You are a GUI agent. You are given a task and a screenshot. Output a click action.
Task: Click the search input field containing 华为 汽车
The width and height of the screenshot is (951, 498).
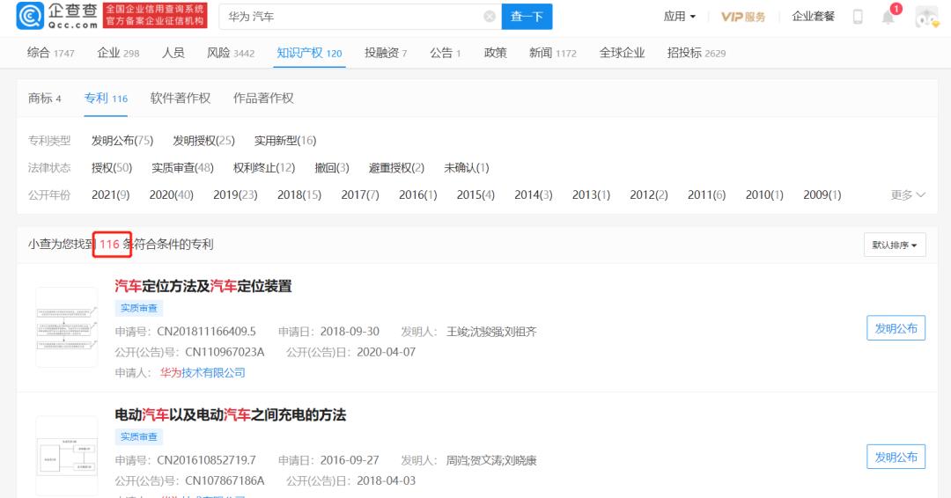[x=352, y=17]
